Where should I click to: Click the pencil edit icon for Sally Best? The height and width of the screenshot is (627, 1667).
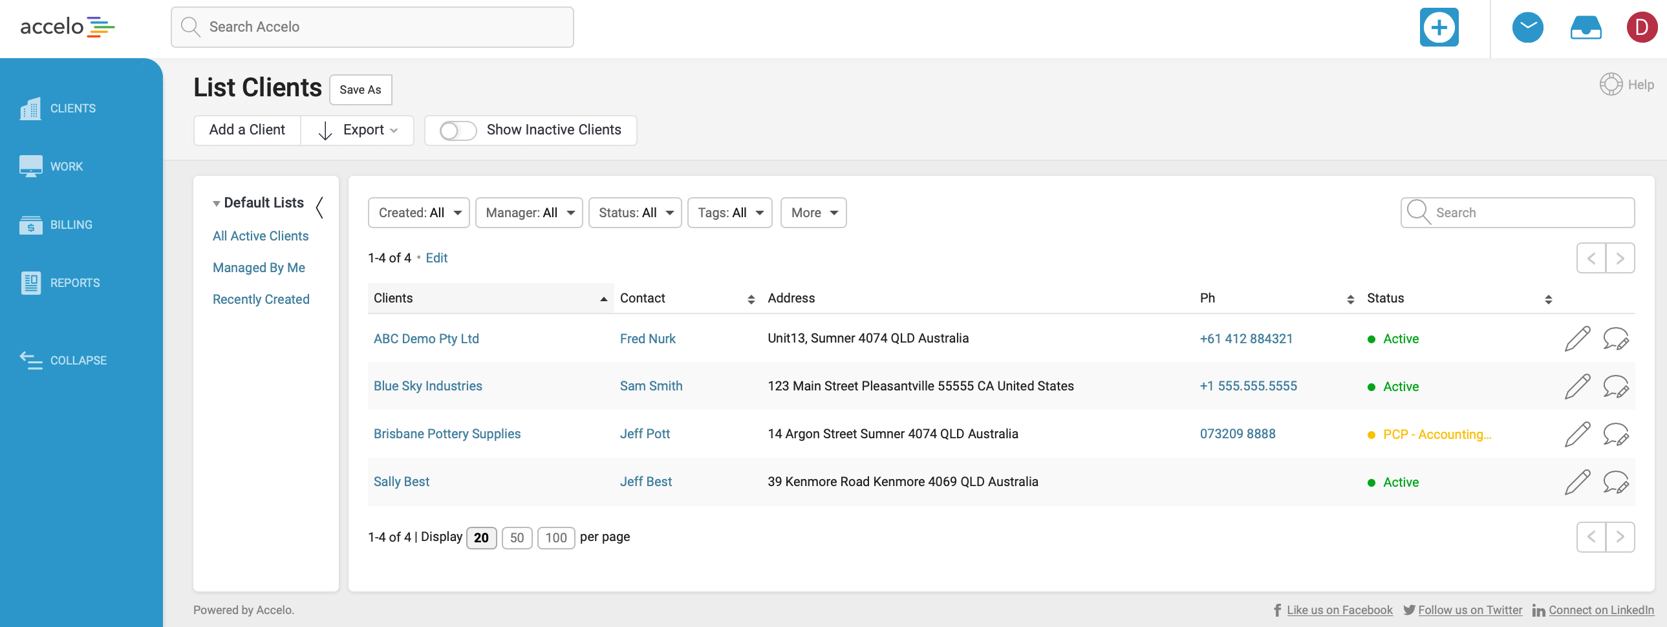(1576, 482)
